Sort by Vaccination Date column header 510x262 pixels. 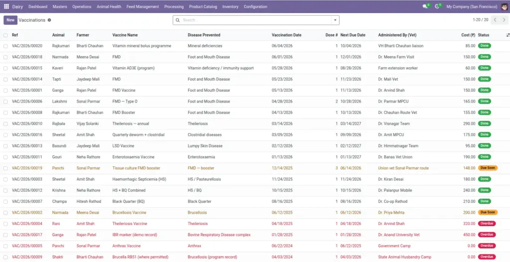click(286, 35)
